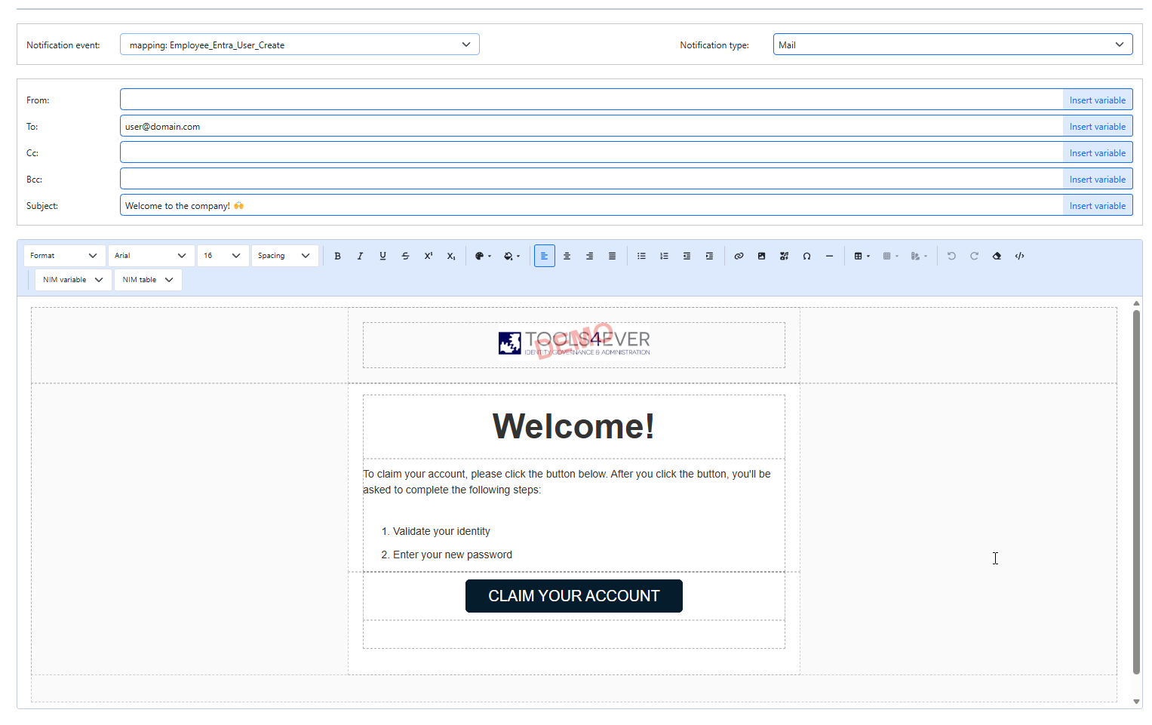Insert a bulleted list
The image size is (1152, 725).
pyautogui.click(x=641, y=256)
